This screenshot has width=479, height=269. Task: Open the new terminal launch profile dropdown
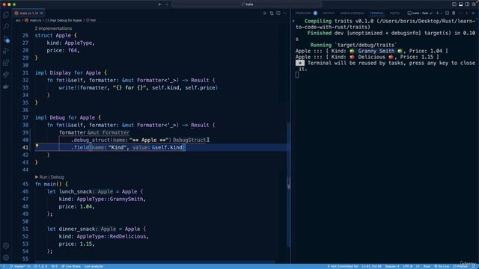pyautogui.click(x=442, y=13)
